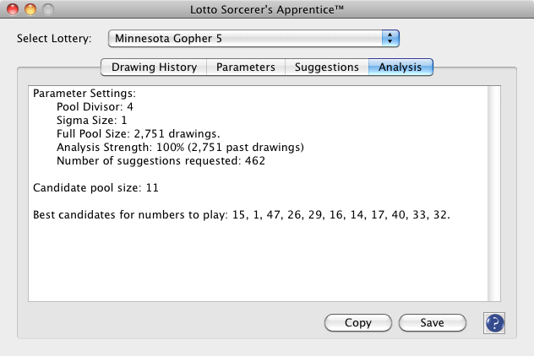Open the Select Lottery dropdown
Viewport: 534px width, 356px height.
tap(253, 39)
